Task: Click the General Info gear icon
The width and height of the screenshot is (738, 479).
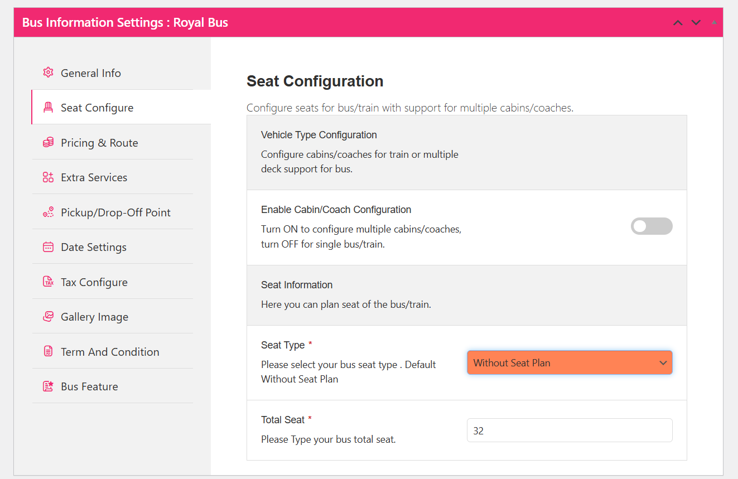Action: coord(49,72)
